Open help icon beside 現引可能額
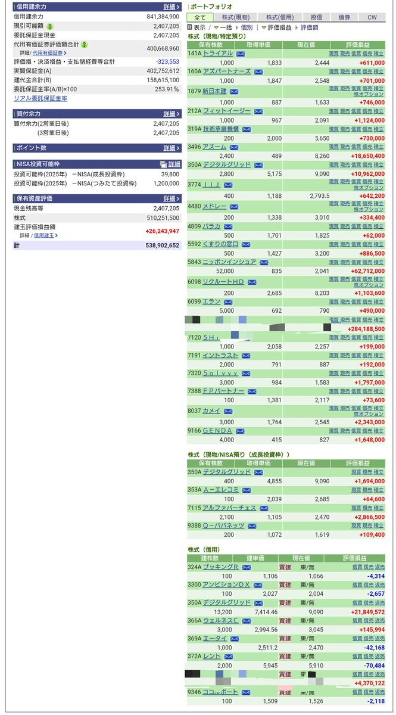Viewport: 396px width, 715px height. pos(50,27)
